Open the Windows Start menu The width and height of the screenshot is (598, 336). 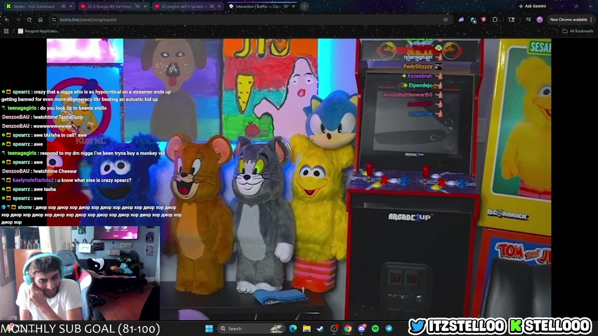(x=209, y=329)
